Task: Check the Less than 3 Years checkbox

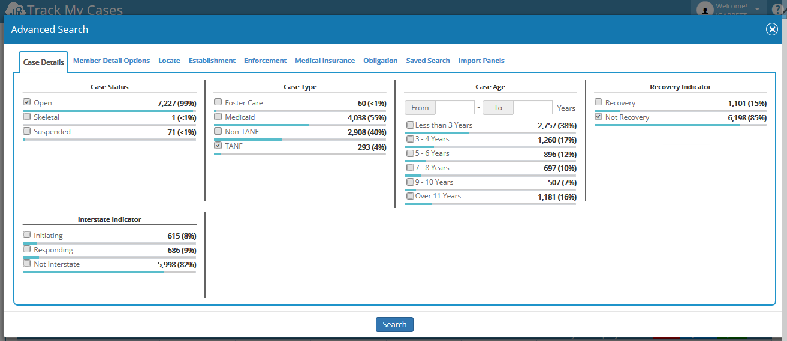Action: point(410,125)
